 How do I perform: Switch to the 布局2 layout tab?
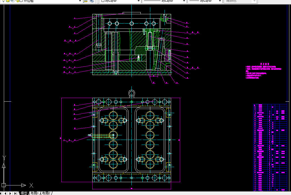pyautogui.click(x=46, y=193)
